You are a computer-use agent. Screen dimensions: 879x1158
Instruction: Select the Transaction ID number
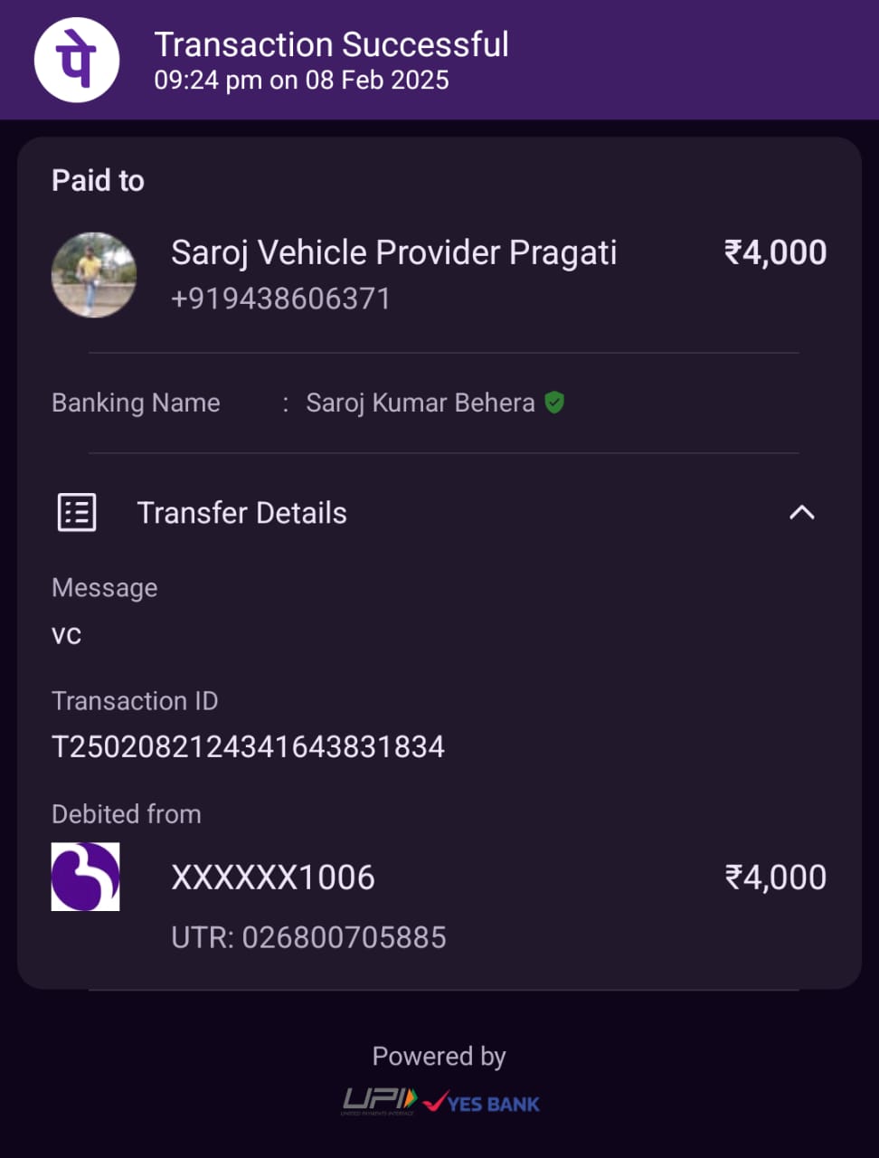248,746
